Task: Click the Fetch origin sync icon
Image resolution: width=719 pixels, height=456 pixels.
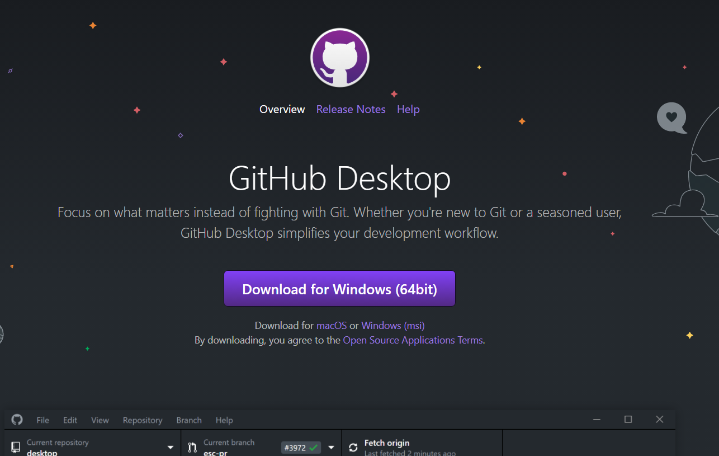Action: (x=353, y=448)
